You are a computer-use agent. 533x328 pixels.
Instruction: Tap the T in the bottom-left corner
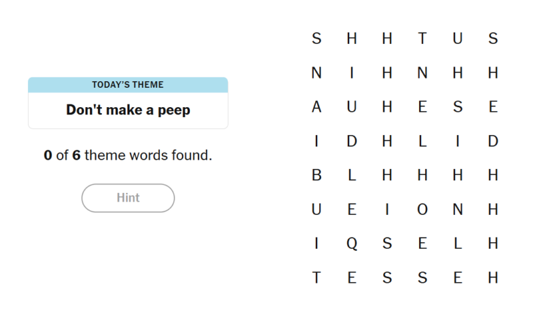click(316, 279)
